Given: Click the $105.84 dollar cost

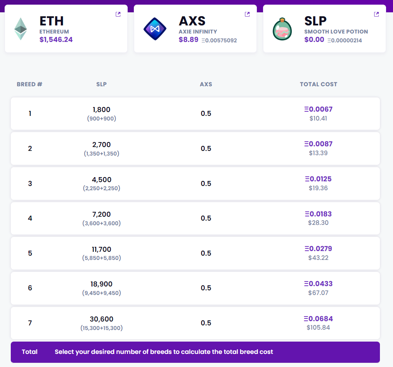Looking at the screenshot, I should point(318,328).
